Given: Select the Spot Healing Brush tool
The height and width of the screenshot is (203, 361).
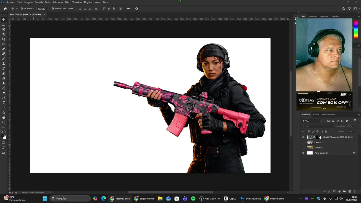Looking at the screenshot, I should coord(4,54).
